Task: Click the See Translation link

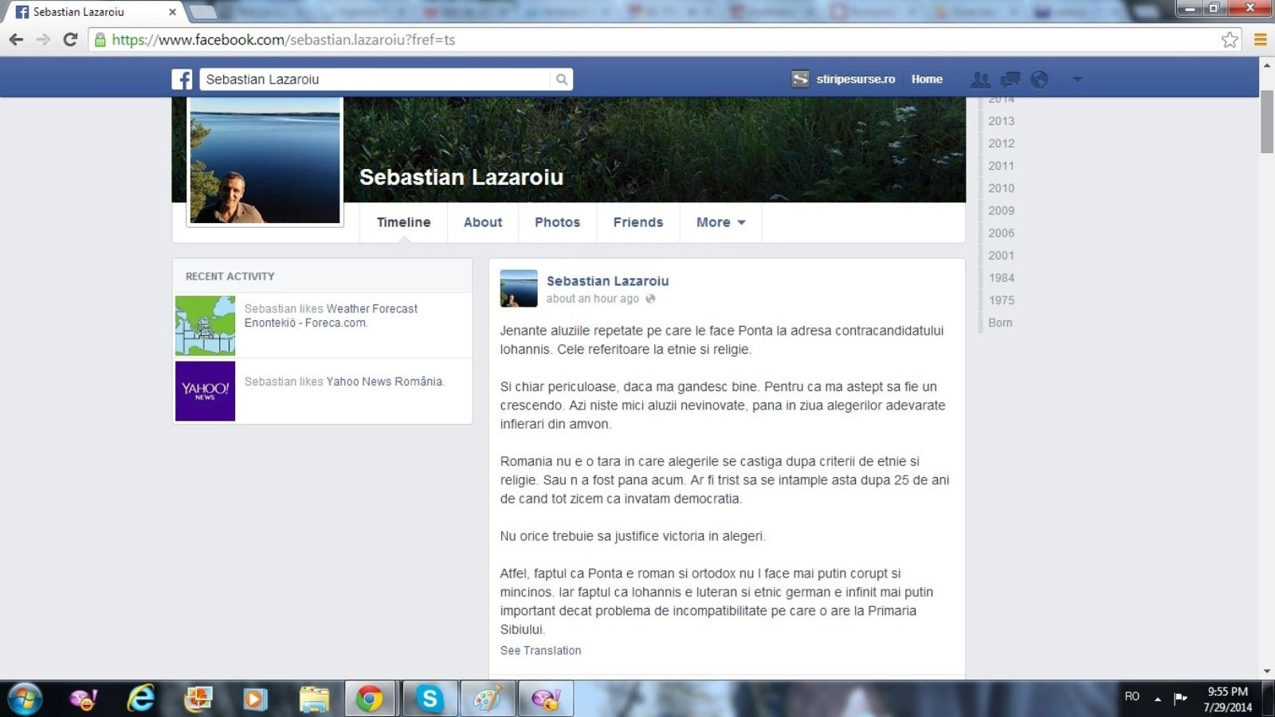Action: tap(540, 650)
